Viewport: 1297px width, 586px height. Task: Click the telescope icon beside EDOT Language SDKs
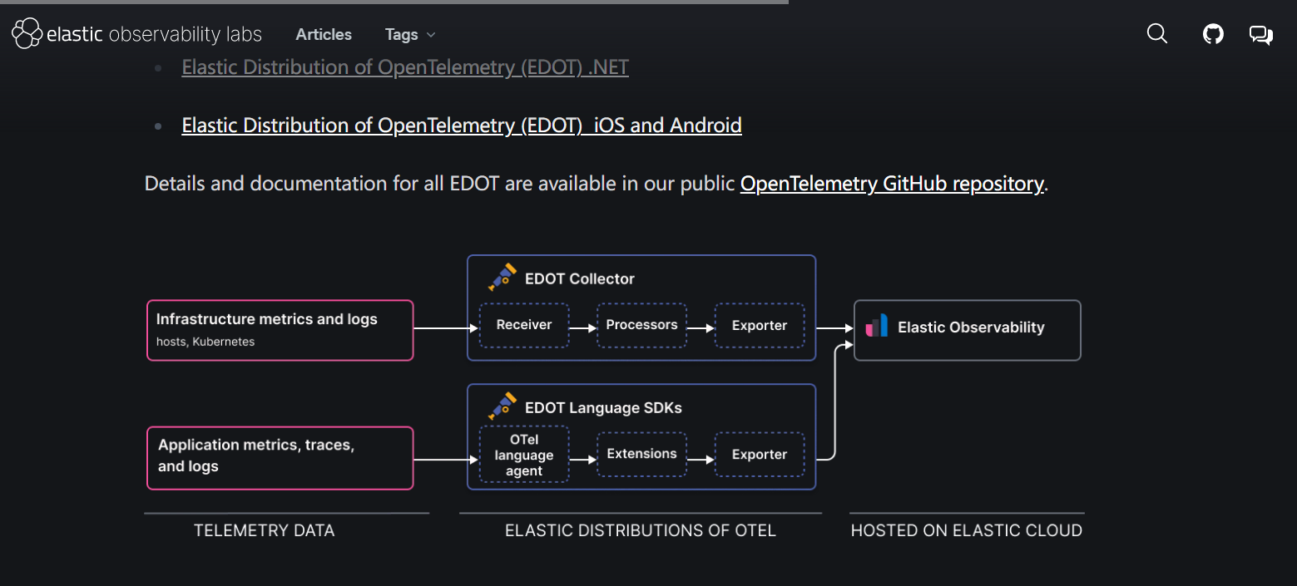(502, 406)
